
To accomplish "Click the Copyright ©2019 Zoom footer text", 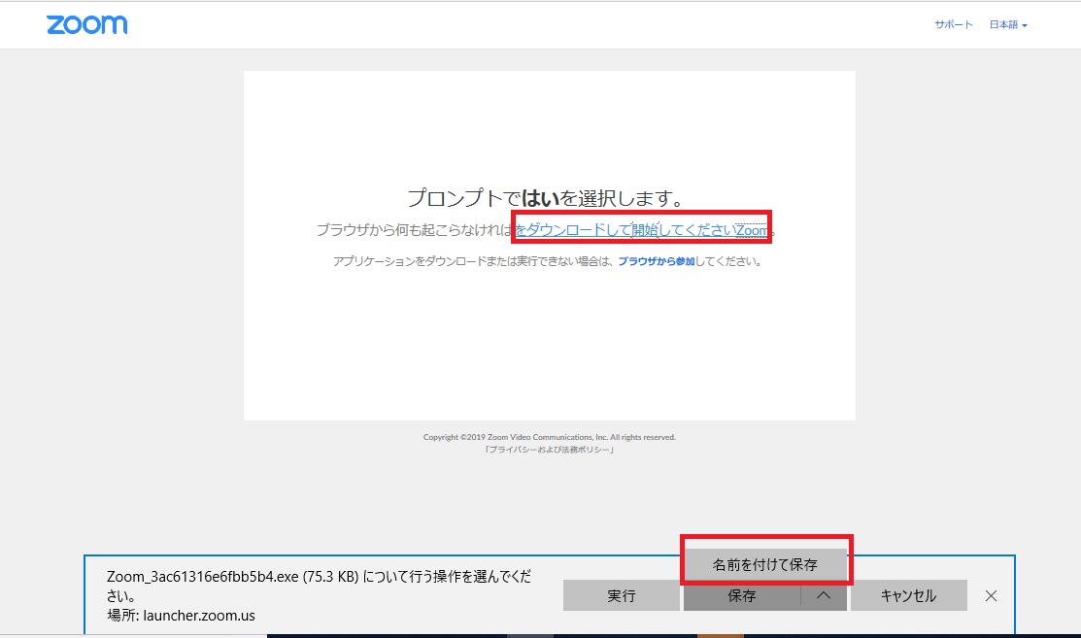I will tap(549, 437).
